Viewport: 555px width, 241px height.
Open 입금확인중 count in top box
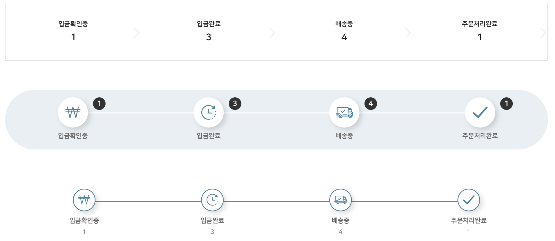tap(73, 37)
